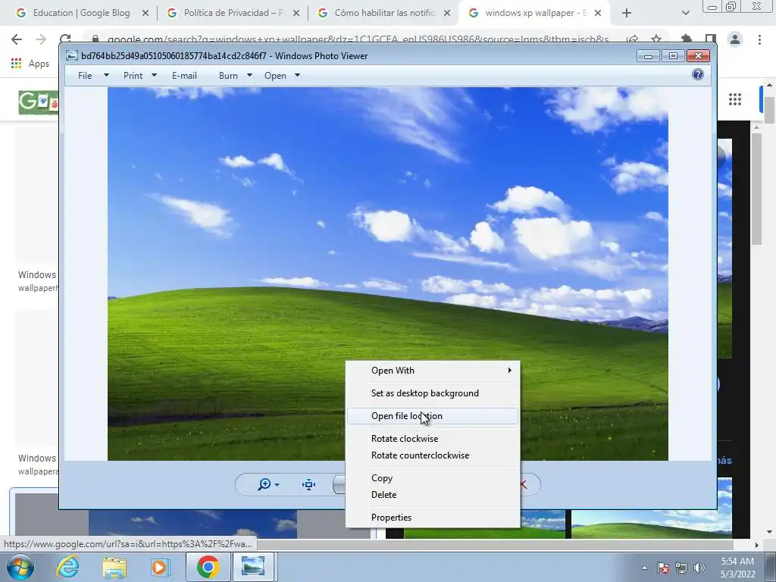This screenshot has width=776, height=582.
Task: Close the Política de Privacidad tab
Action: 296,14
